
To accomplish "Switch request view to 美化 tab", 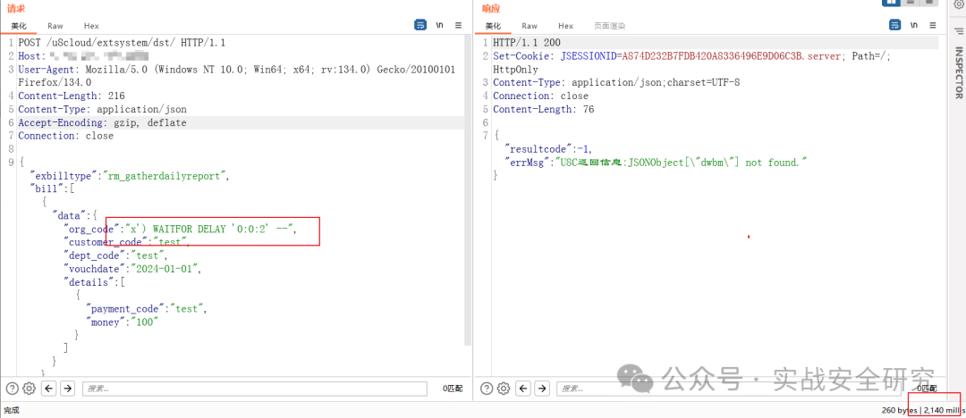I will (19, 26).
